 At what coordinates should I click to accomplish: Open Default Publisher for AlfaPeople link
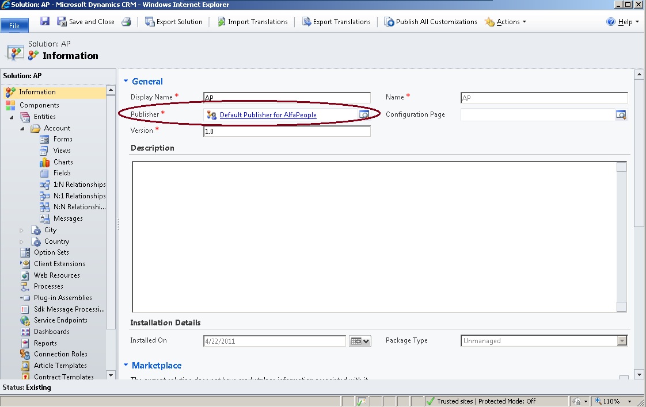(x=268, y=115)
